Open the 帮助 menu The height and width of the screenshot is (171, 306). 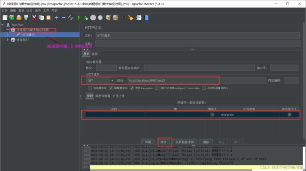pyautogui.click(x=55, y=10)
